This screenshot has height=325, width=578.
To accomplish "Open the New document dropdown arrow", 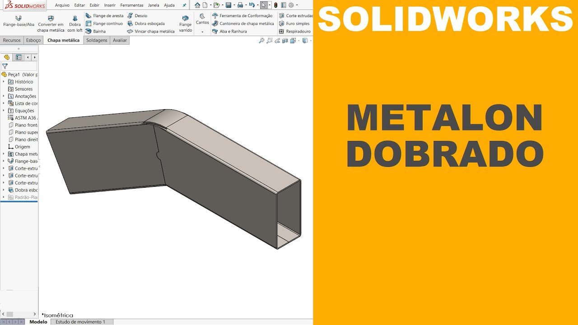I will pyautogui.click(x=210, y=5).
